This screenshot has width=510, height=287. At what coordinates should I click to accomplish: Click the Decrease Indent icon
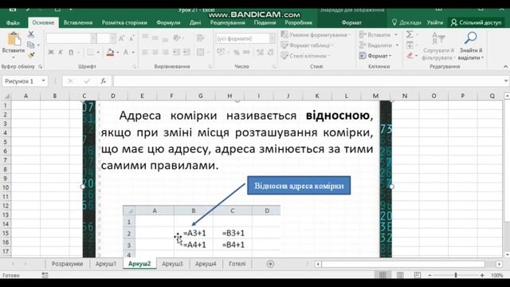tap(177, 52)
